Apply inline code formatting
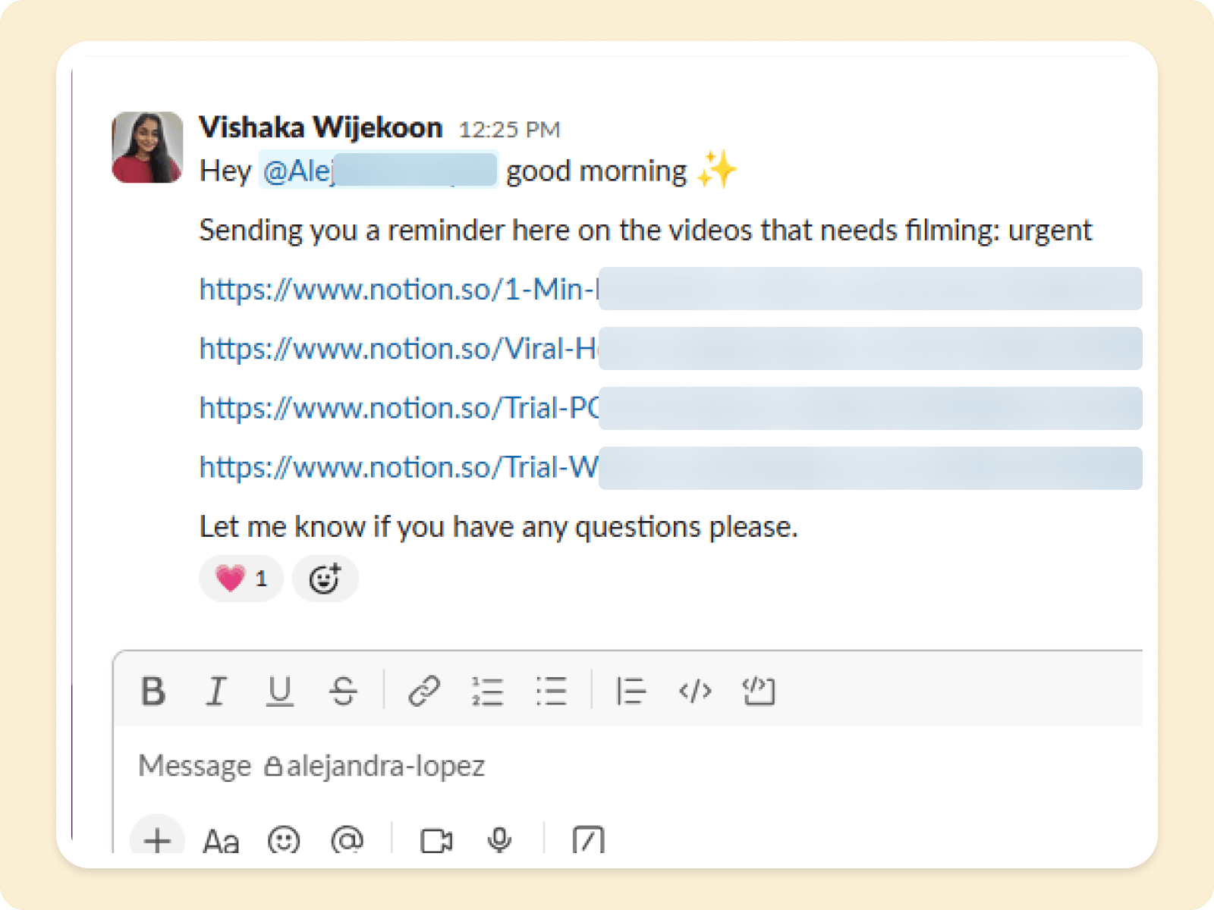The width and height of the screenshot is (1214, 910). tap(695, 691)
